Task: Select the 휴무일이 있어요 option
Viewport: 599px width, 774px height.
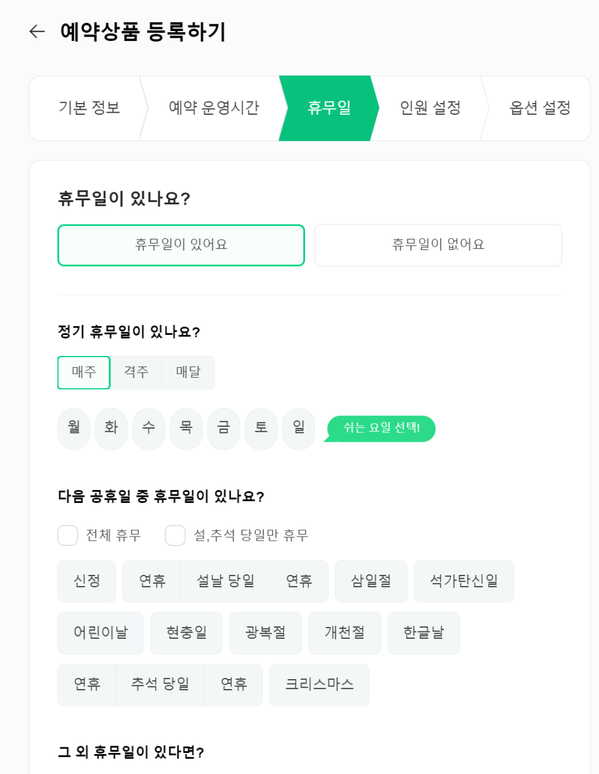Action: click(181, 245)
